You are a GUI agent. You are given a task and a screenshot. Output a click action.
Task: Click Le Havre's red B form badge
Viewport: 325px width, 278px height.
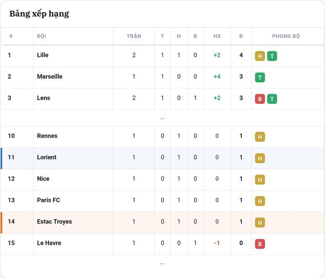260,244
